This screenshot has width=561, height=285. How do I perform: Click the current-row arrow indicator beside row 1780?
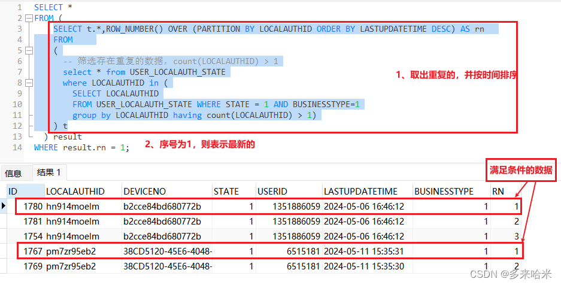click(4, 206)
